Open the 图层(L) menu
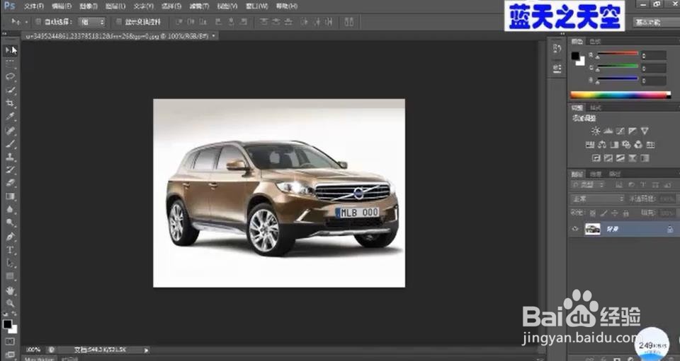This screenshot has width=680, height=361. pos(116,6)
